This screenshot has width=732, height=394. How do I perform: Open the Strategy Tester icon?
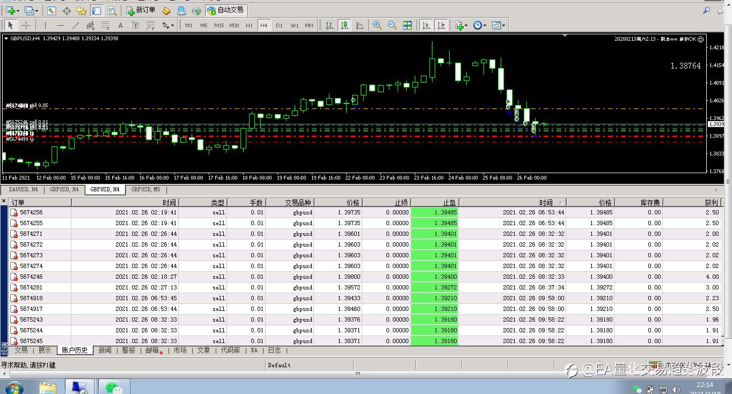click(112, 10)
